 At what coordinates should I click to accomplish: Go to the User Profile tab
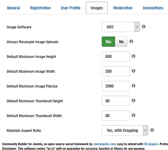[71, 8]
